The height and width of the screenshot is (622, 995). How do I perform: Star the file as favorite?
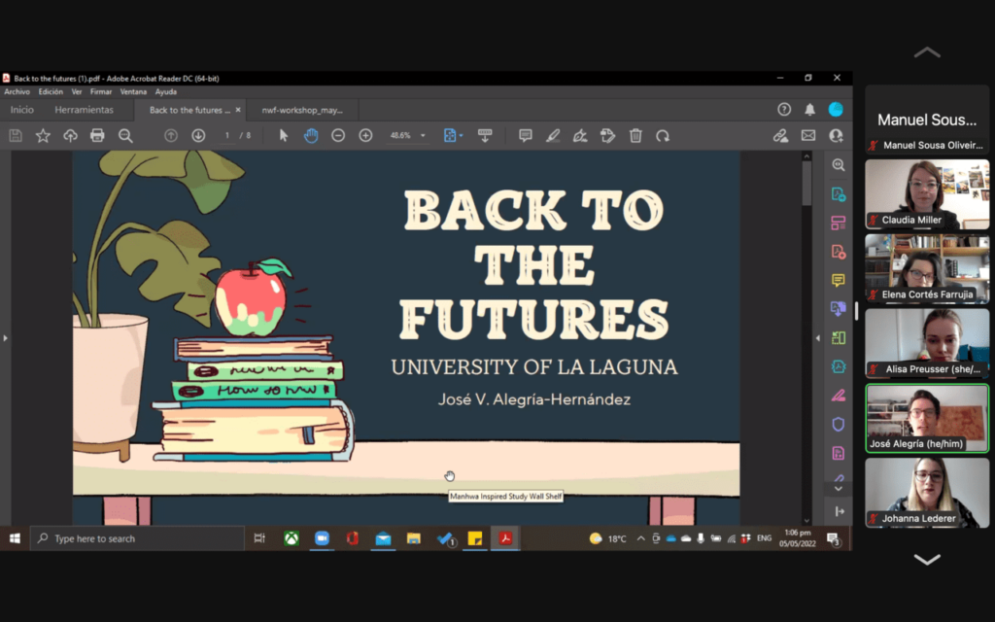[43, 136]
